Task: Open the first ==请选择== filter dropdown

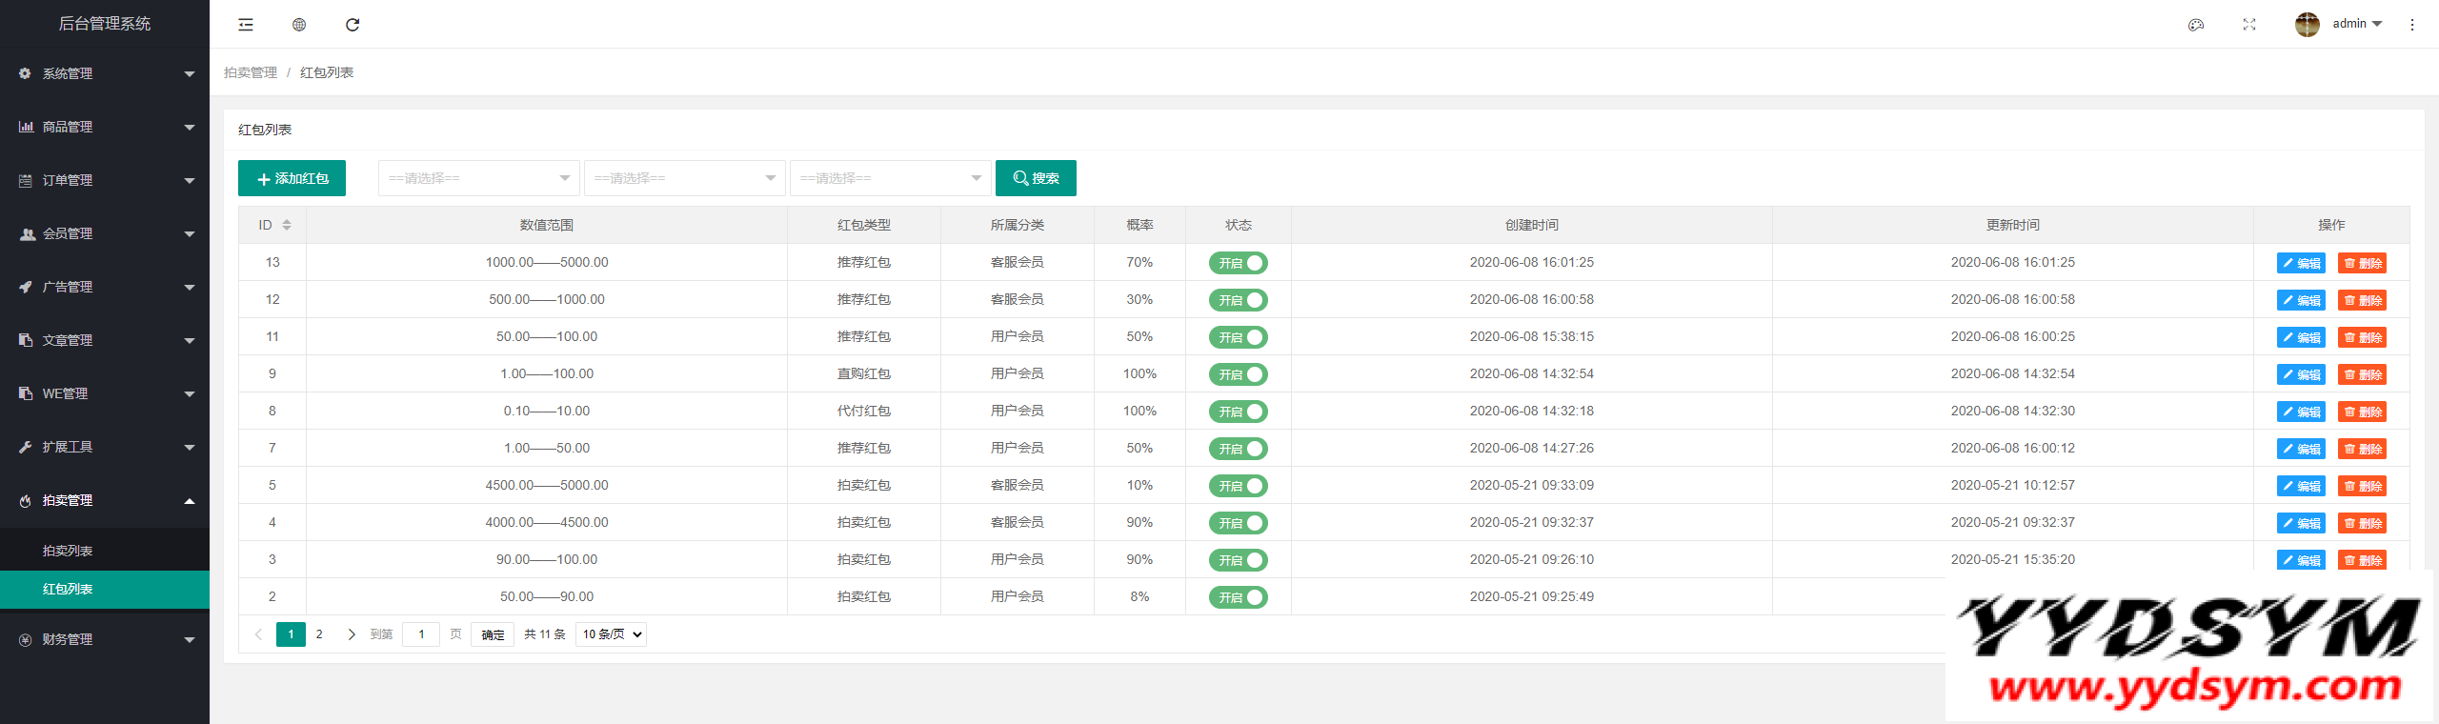Action: tap(478, 178)
